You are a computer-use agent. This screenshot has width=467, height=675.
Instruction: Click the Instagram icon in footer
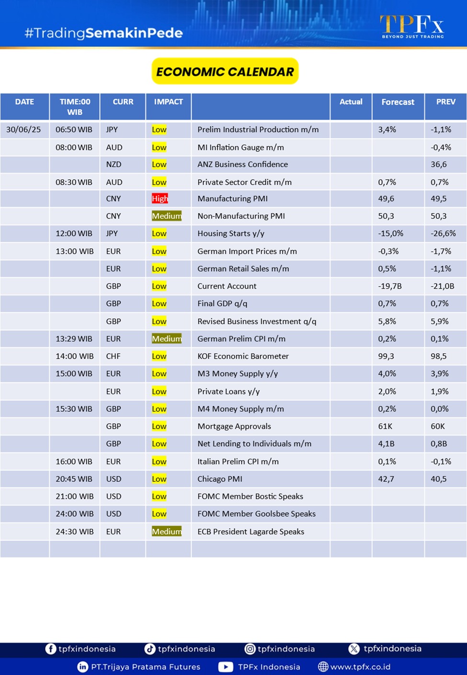pos(250,649)
